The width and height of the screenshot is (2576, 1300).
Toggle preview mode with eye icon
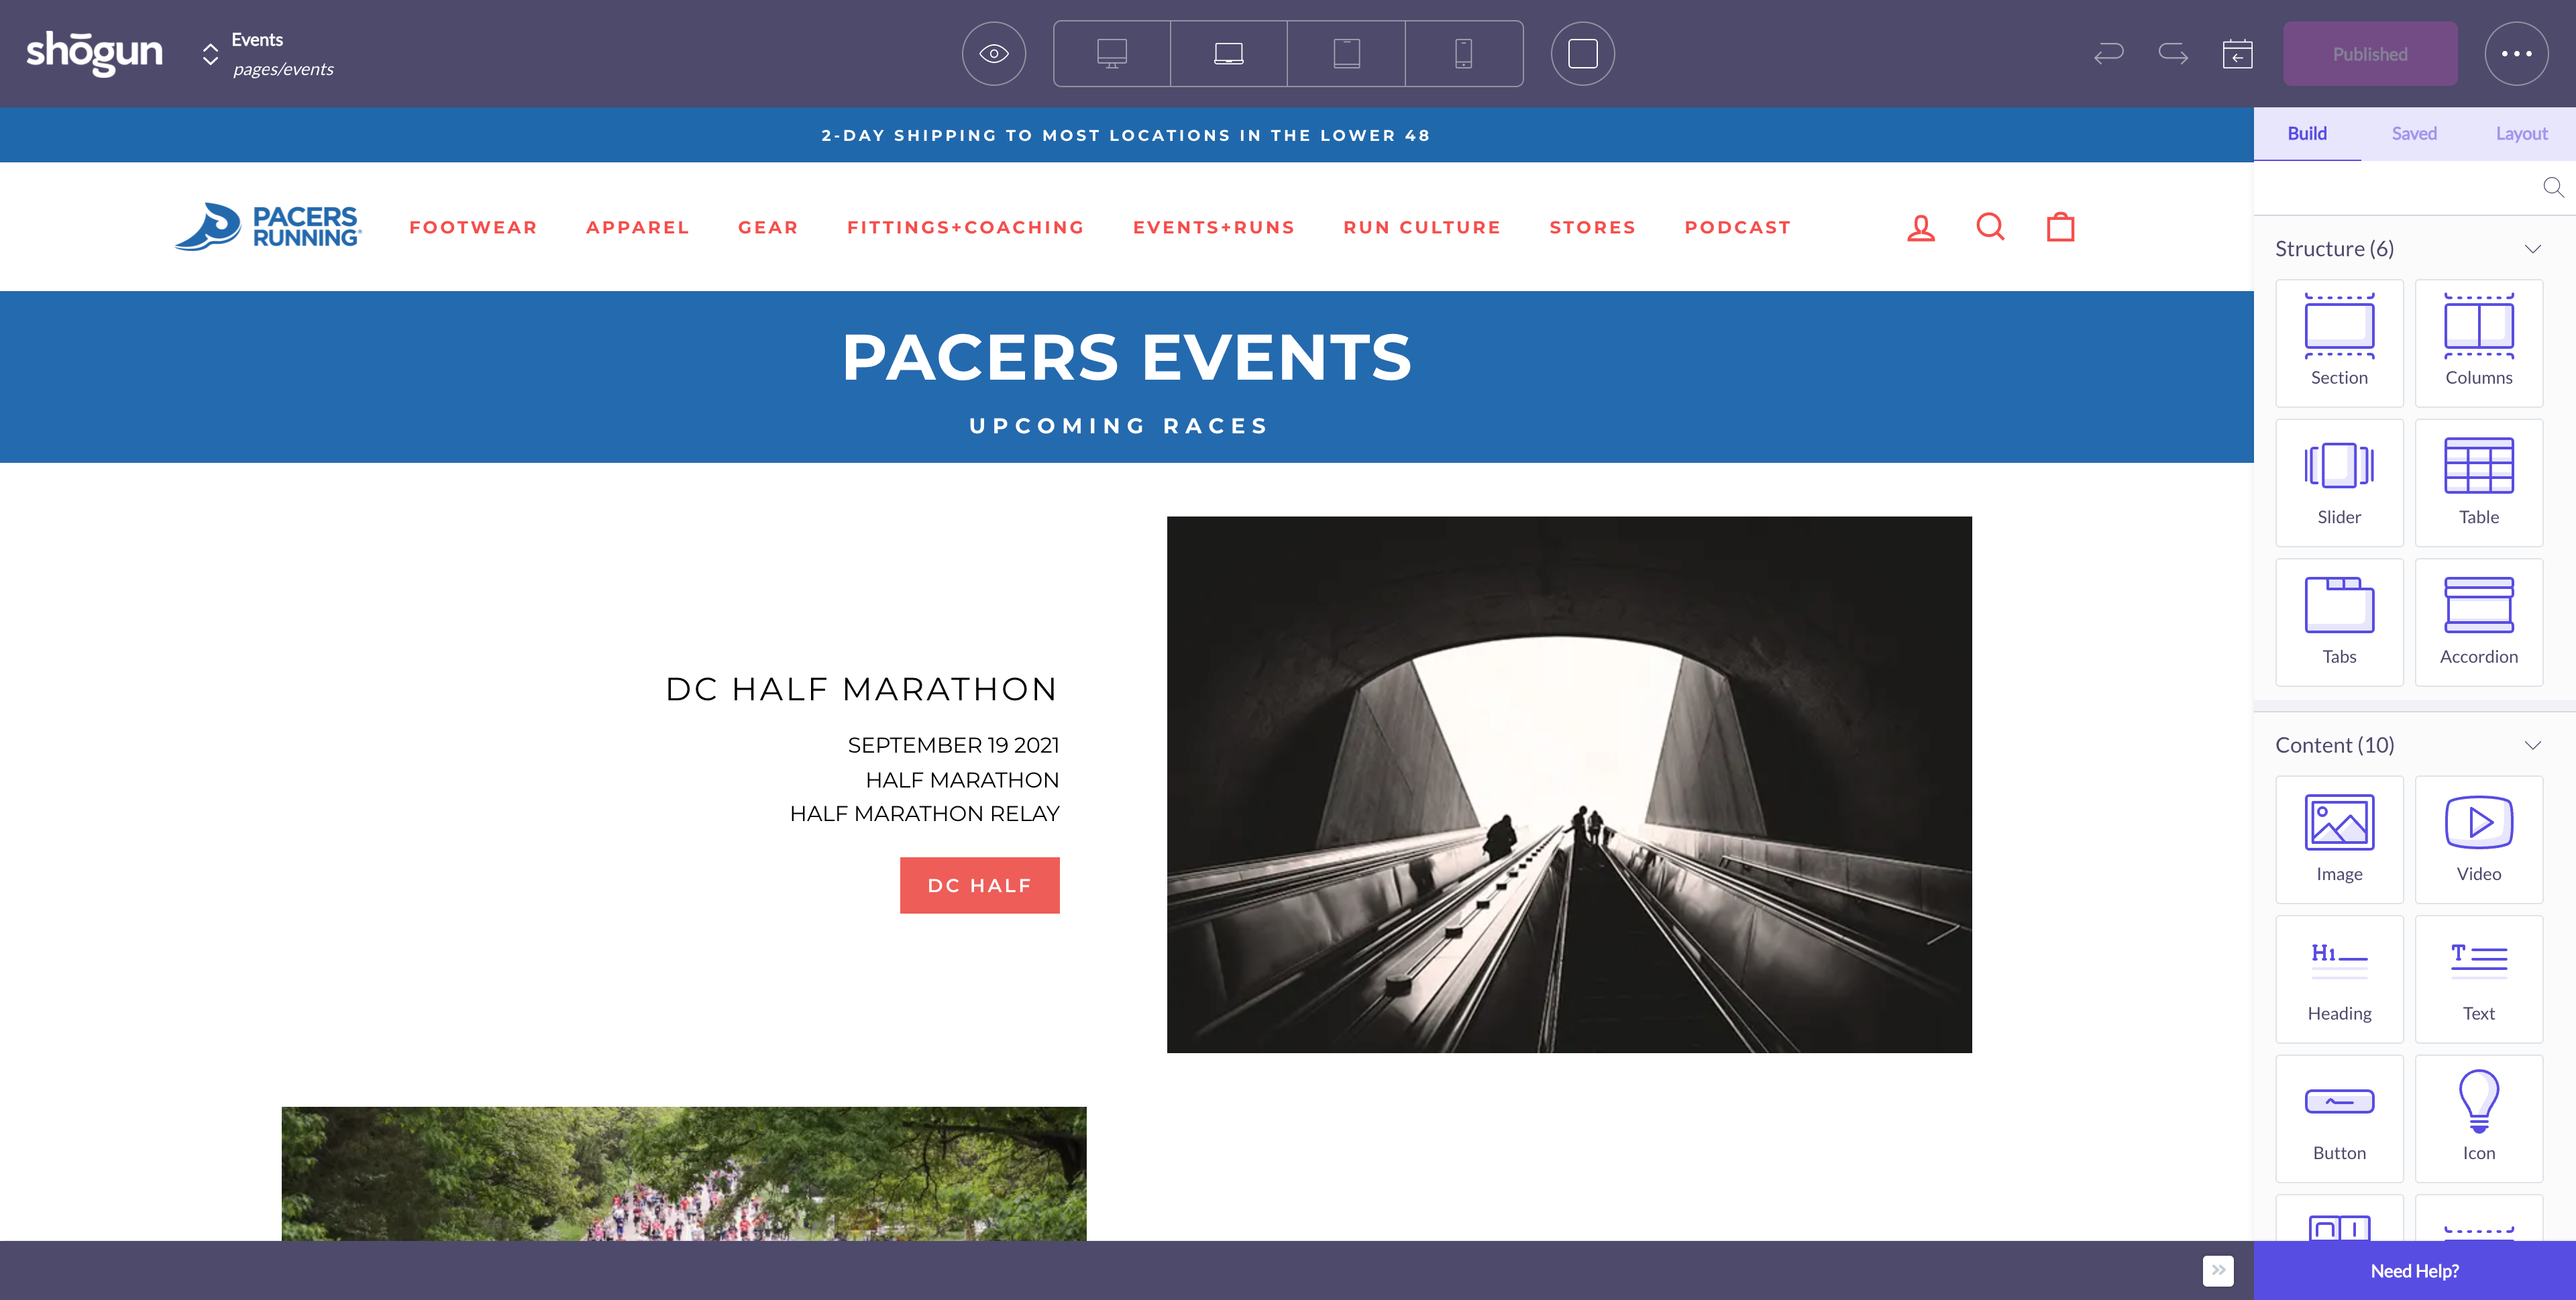click(993, 54)
